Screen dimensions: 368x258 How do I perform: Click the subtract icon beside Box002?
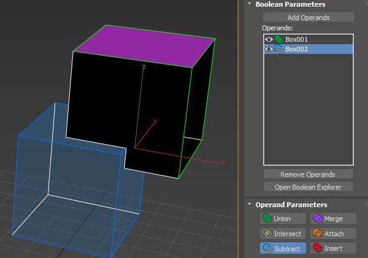point(279,49)
